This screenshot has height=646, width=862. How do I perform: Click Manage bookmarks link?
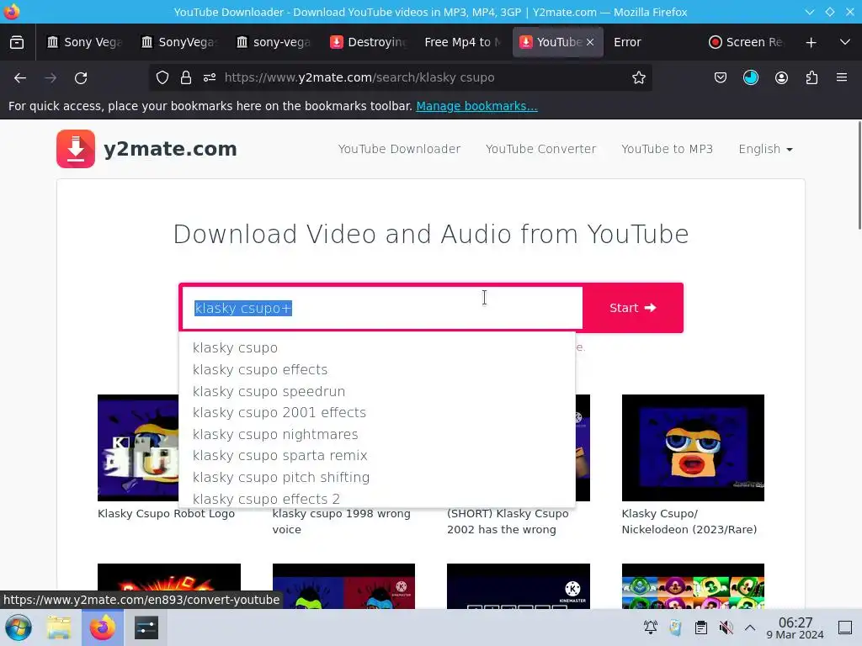point(476,106)
